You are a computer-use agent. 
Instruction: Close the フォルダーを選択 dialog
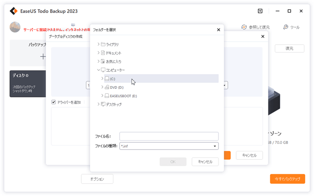[x=218, y=30]
